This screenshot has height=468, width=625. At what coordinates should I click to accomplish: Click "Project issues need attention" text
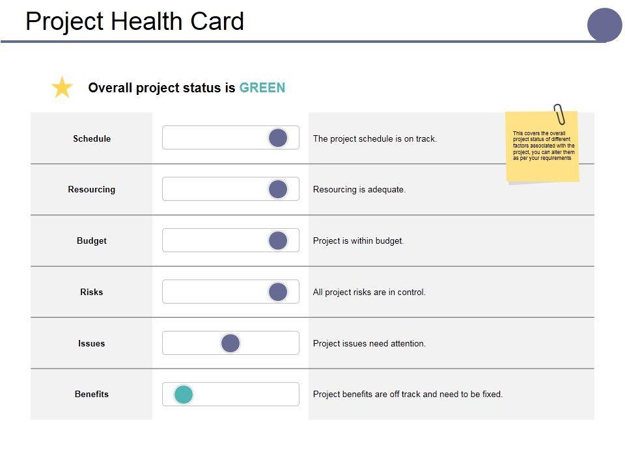(x=369, y=343)
